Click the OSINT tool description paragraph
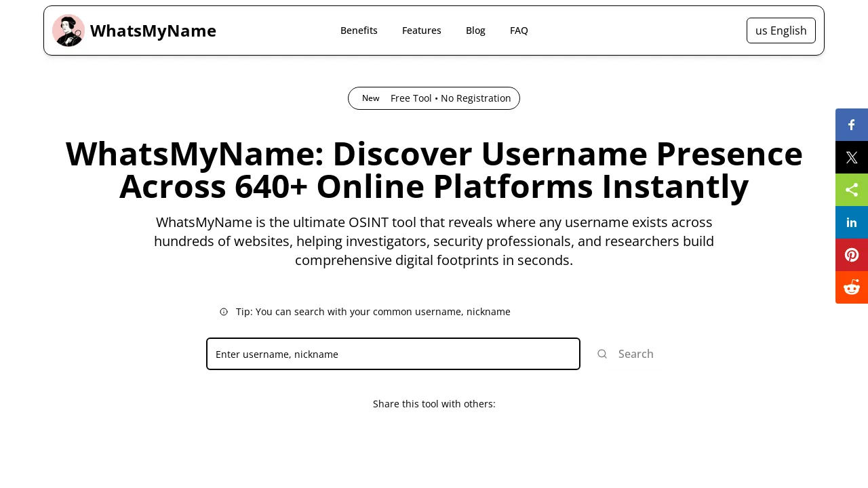 [x=434, y=241]
